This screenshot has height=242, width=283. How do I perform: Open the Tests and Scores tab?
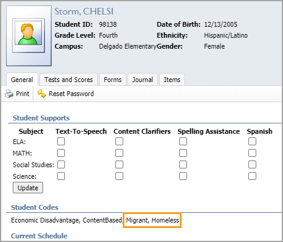click(x=69, y=80)
